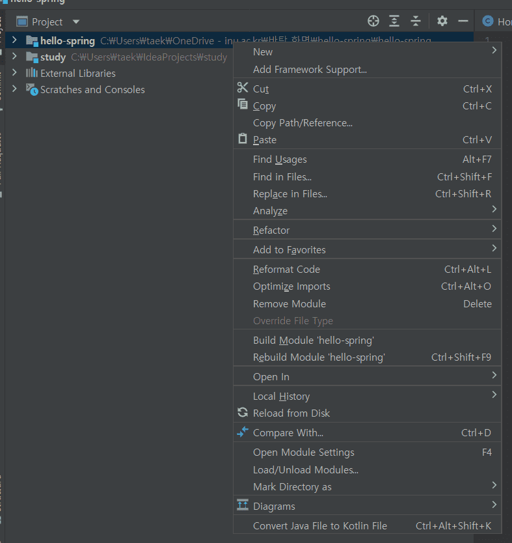Image resolution: width=512 pixels, height=543 pixels.
Task: Open the Refactor submenu
Action: (x=368, y=230)
